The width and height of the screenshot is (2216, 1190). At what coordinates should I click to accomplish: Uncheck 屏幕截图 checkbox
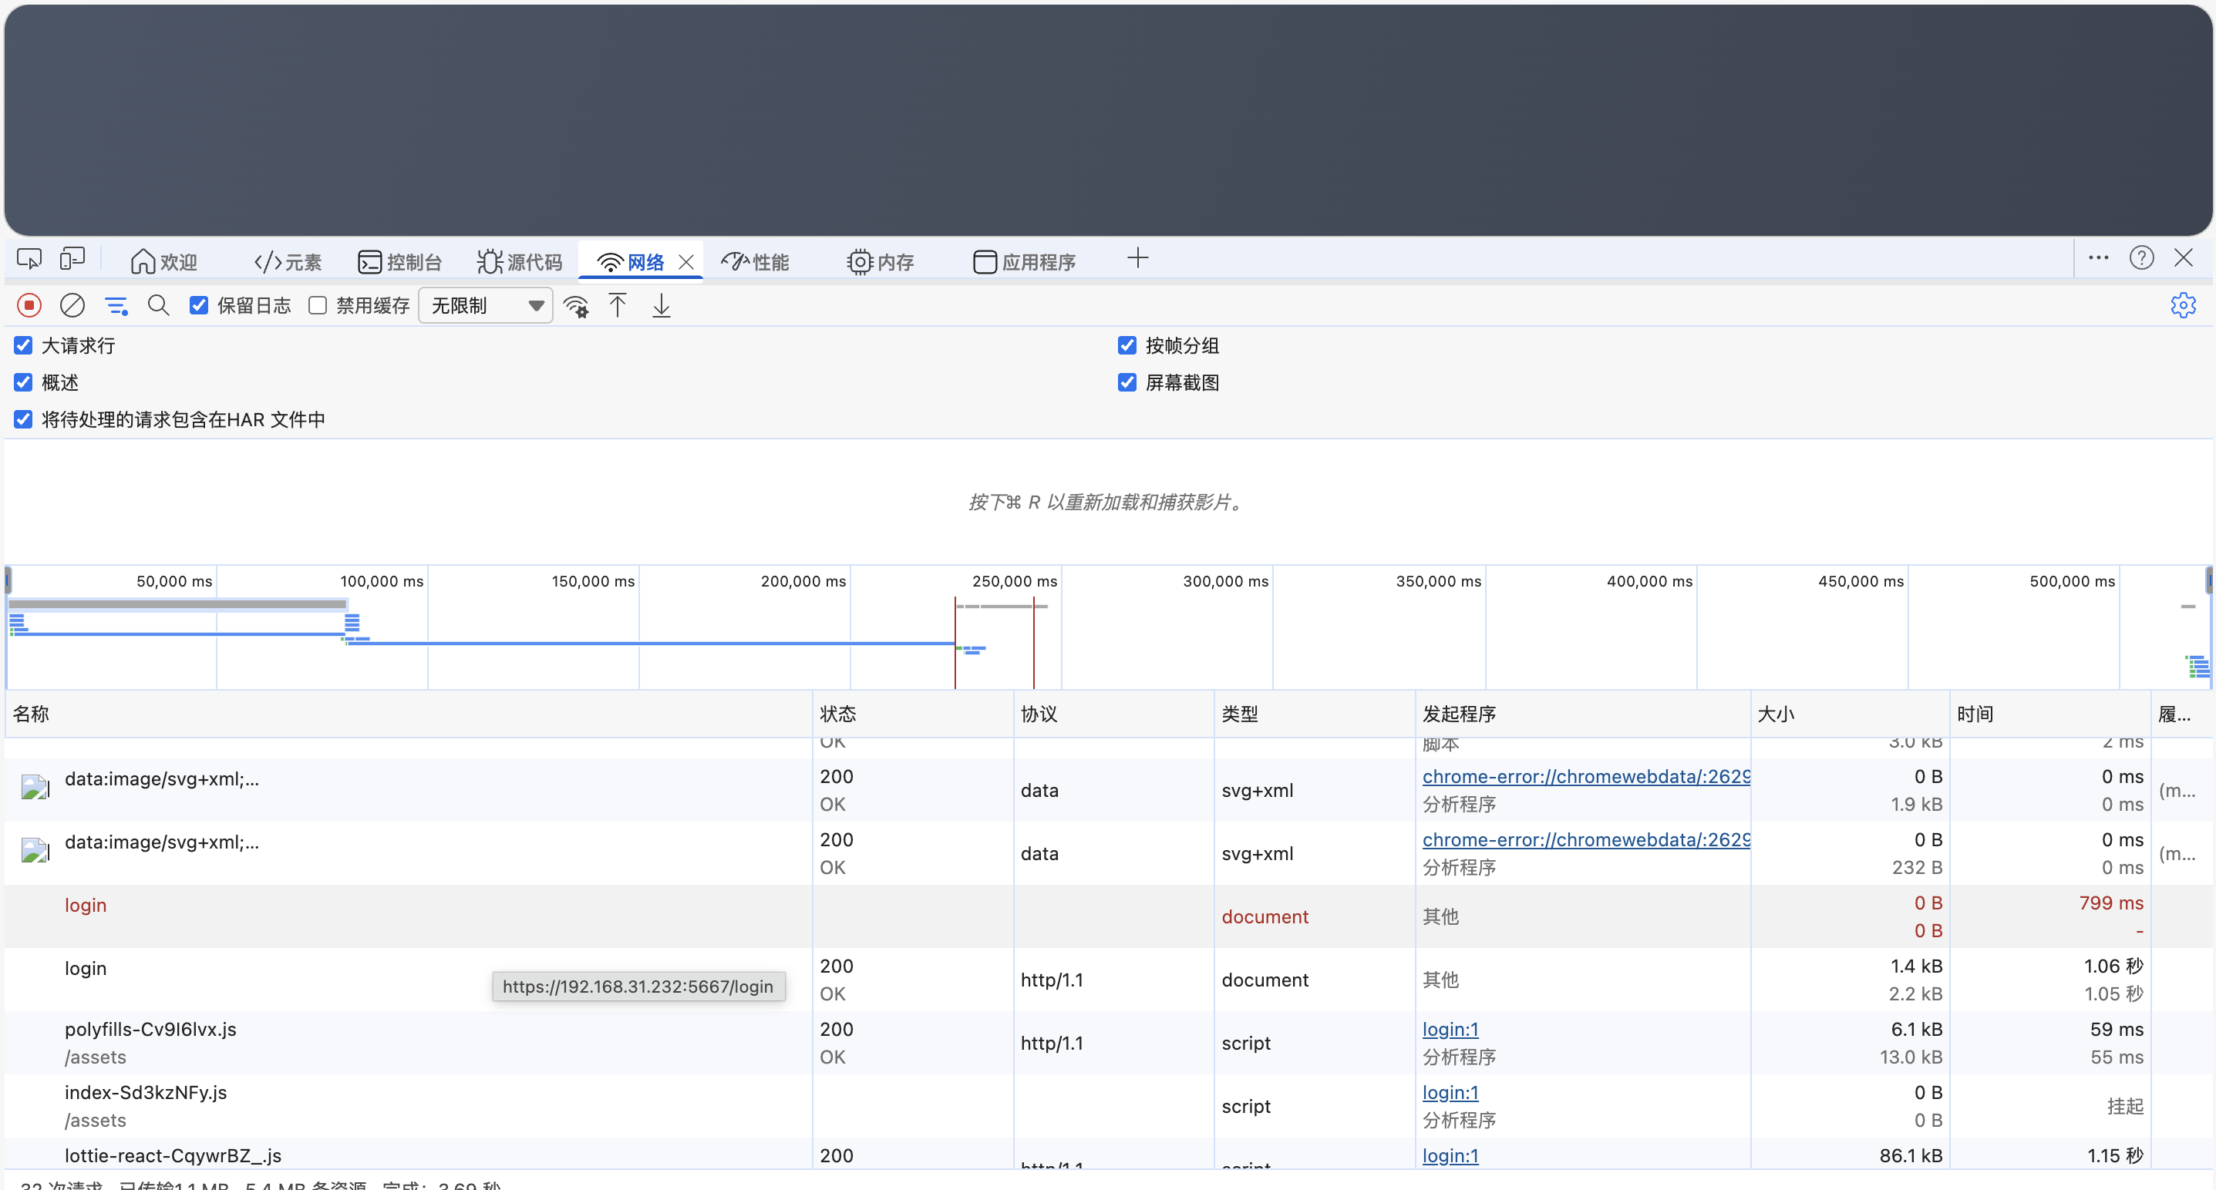pyautogui.click(x=1127, y=382)
